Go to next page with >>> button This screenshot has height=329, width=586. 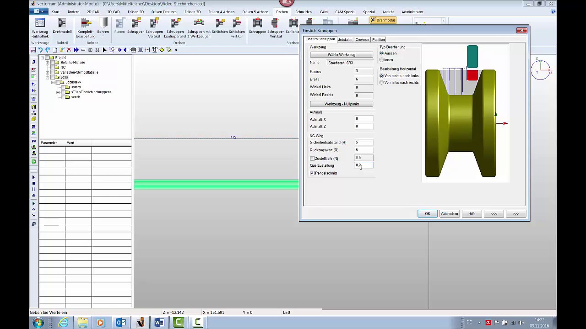[515, 214]
